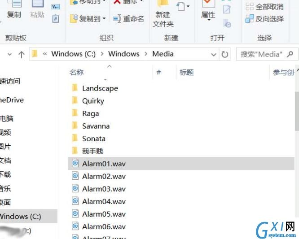
Task: Open 快速访问 in navigation pane
Action: (10, 81)
